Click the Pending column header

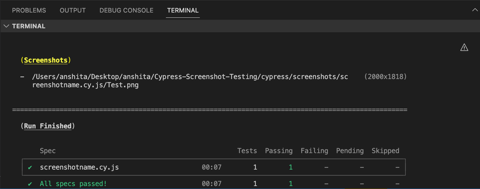coord(350,151)
